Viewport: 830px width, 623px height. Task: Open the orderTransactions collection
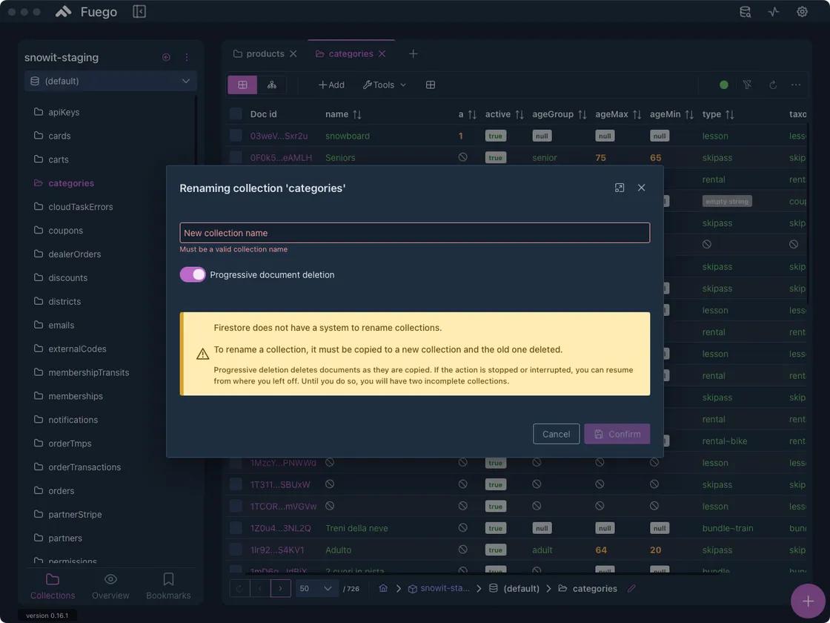(x=84, y=467)
